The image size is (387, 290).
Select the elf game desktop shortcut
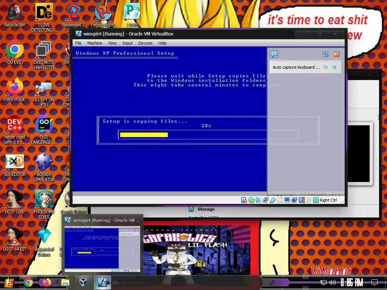pyautogui.click(x=44, y=205)
